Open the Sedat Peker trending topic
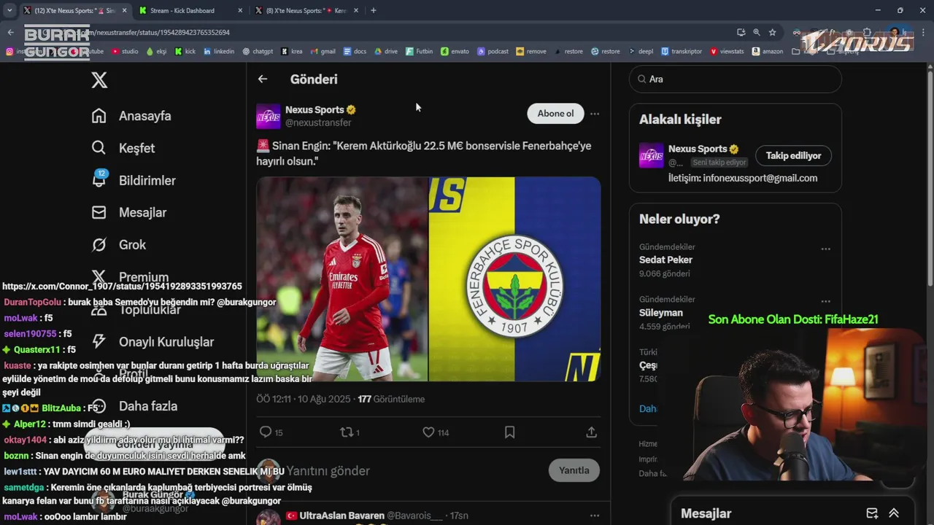 click(x=665, y=260)
